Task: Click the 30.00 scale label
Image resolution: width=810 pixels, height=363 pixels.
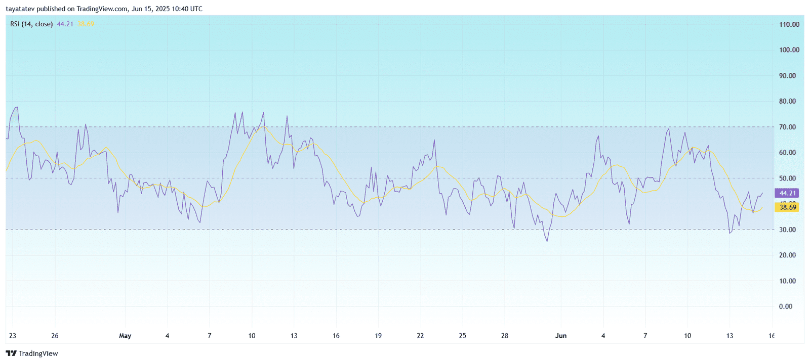Action: [x=787, y=230]
